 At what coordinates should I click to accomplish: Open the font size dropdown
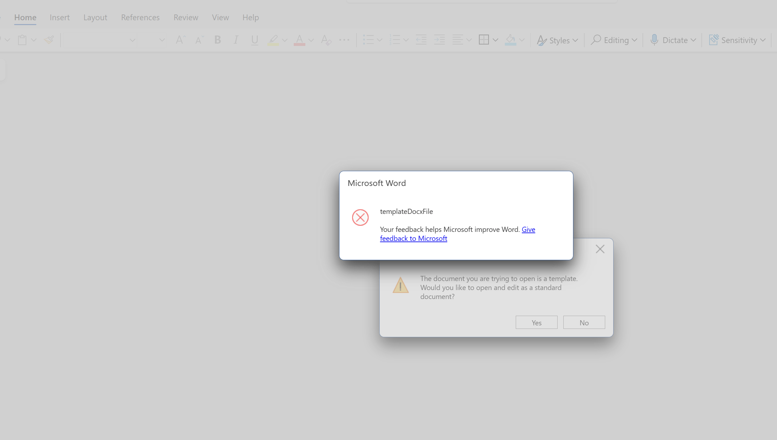[x=152, y=40]
